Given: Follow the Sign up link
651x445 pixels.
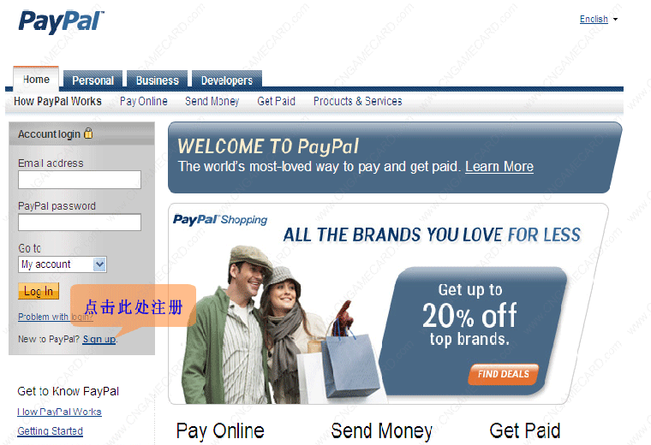Looking at the screenshot, I should click(99, 339).
